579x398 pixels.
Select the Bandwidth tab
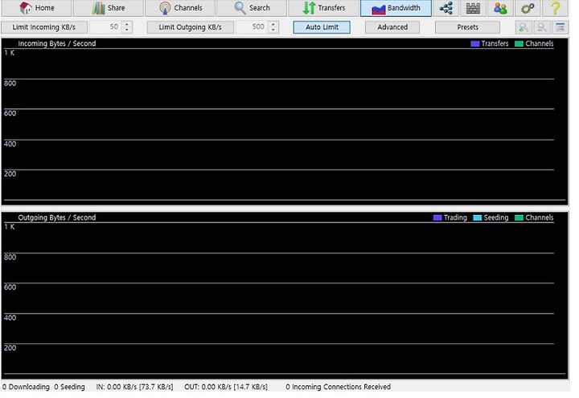(396, 8)
